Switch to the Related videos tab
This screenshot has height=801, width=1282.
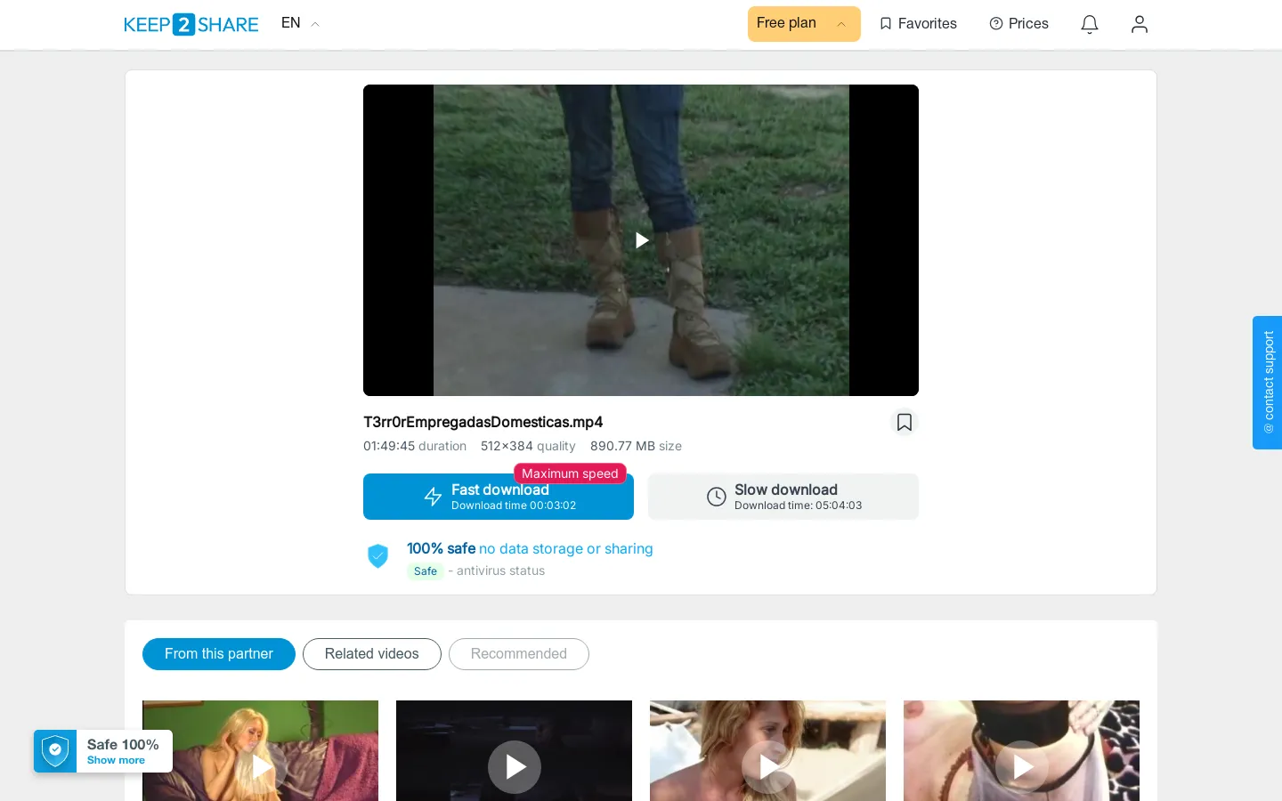pos(372,654)
